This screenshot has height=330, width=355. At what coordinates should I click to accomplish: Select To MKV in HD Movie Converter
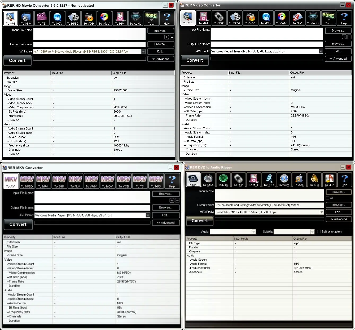26,18
